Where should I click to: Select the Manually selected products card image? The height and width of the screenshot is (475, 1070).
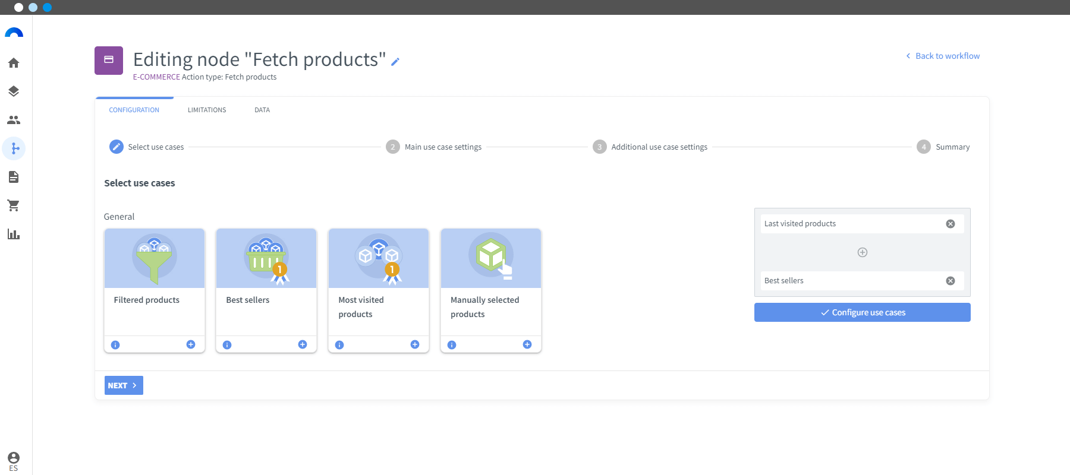(x=491, y=258)
